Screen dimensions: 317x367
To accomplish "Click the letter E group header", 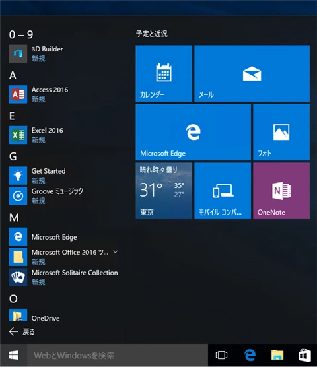I will click(x=12, y=116).
